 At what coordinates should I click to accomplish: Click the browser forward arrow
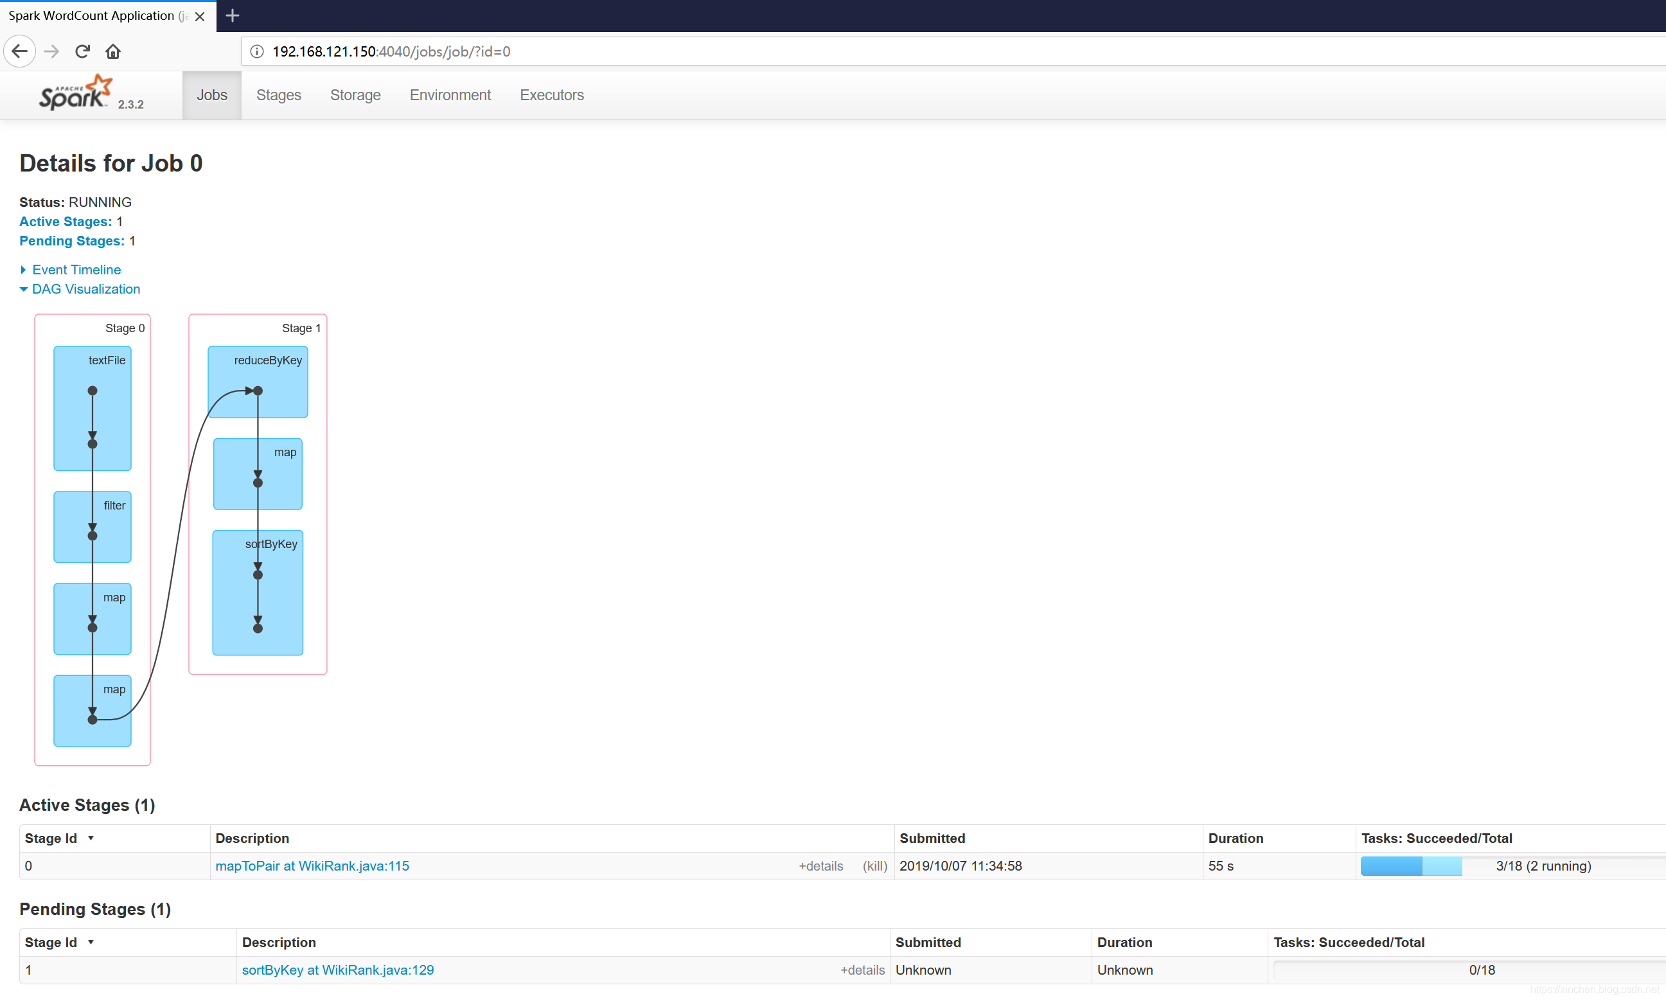point(51,51)
